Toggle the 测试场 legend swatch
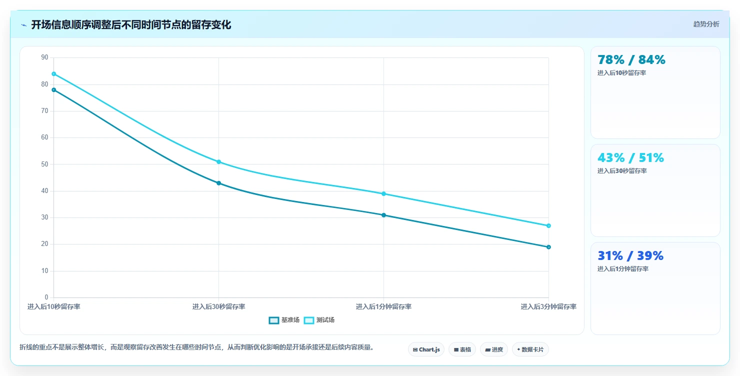The image size is (740, 376). 309,320
